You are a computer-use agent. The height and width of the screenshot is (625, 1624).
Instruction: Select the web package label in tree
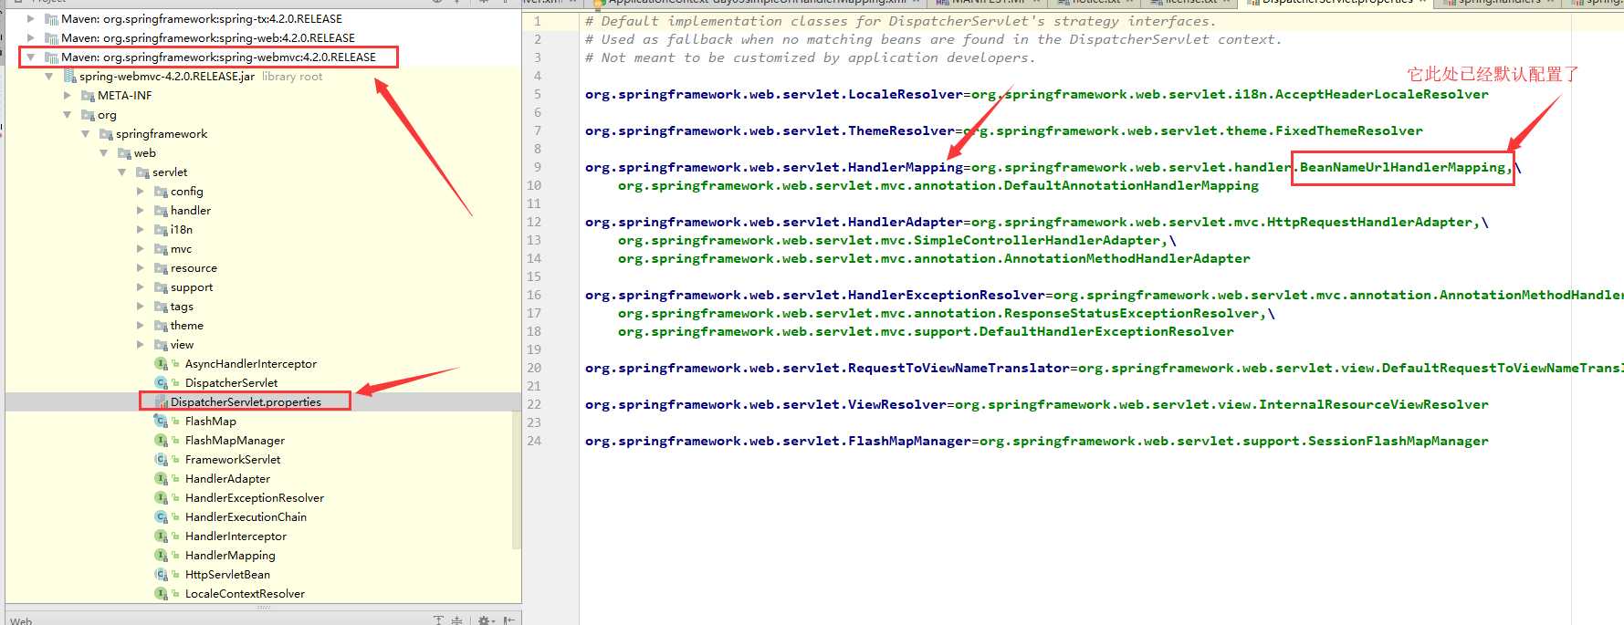pos(145,153)
